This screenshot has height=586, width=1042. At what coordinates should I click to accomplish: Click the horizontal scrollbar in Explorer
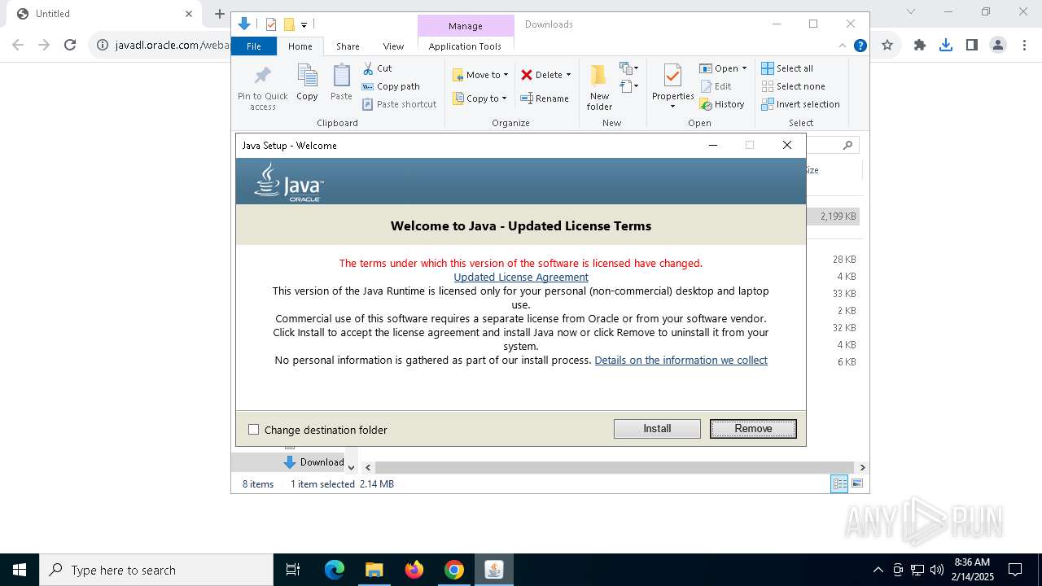click(615, 467)
